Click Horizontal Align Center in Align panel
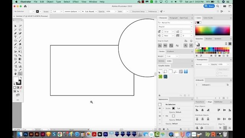Screen dimensions: 245x138 point(203,110)
